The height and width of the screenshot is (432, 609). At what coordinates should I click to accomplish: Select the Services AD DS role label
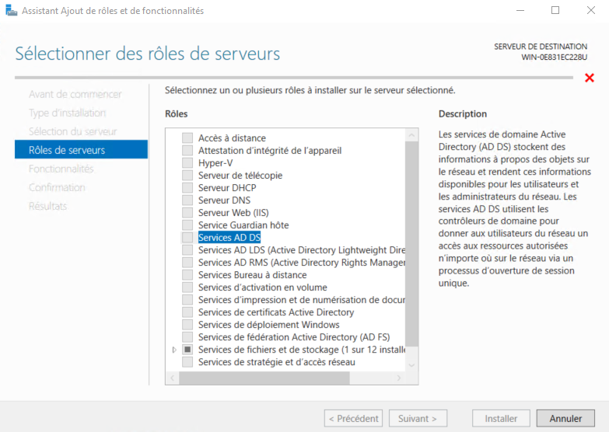pos(229,237)
